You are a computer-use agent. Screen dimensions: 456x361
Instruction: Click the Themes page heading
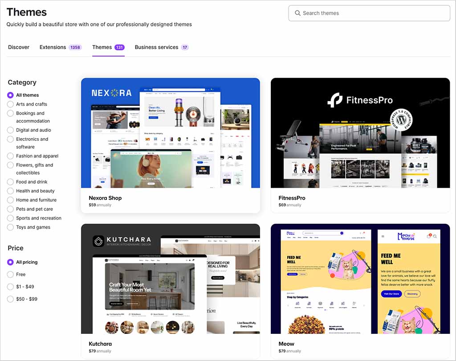[x=26, y=12]
